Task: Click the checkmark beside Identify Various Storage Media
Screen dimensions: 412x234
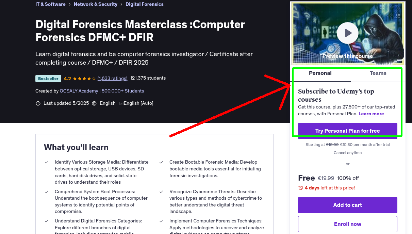Action: point(47,162)
